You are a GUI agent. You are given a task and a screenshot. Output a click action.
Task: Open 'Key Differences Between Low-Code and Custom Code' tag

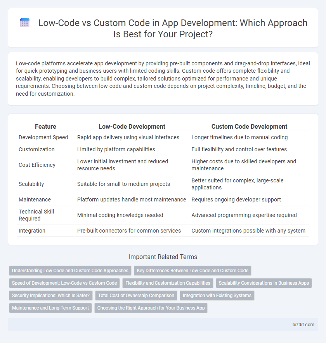tap(192, 271)
